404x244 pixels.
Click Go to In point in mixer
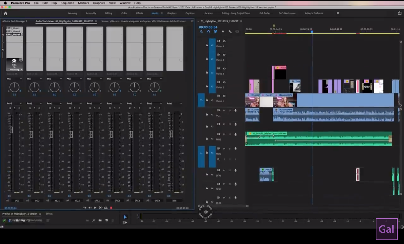point(85,208)
